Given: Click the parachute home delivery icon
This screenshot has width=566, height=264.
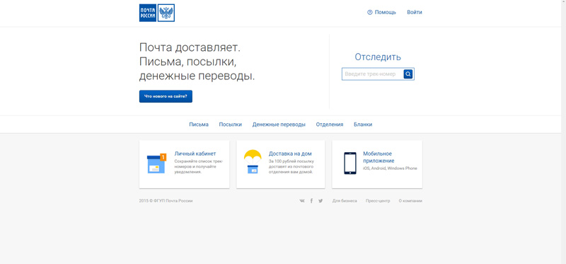Looking at the screenshot, I should 253,161.
